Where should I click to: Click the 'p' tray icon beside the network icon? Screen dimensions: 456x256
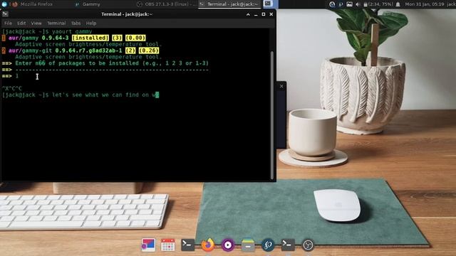[341, 4]
